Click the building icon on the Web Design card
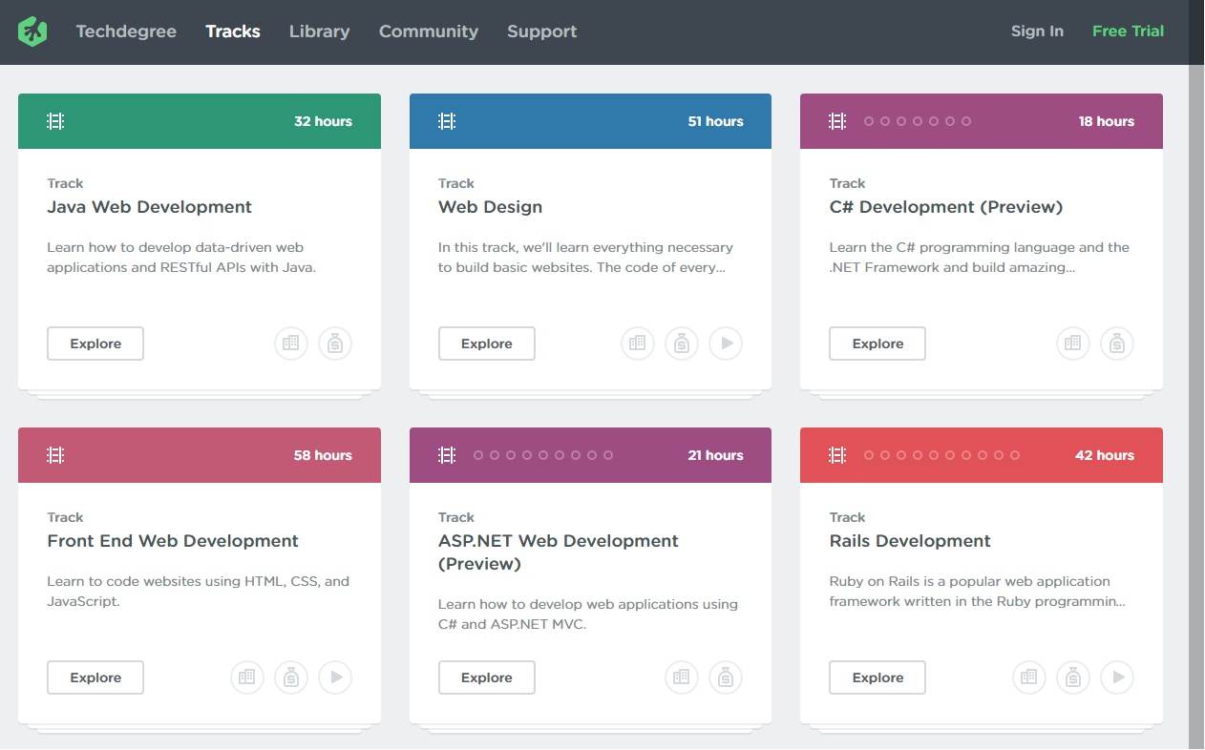The image size is (1205, 750). coord(638,344)
